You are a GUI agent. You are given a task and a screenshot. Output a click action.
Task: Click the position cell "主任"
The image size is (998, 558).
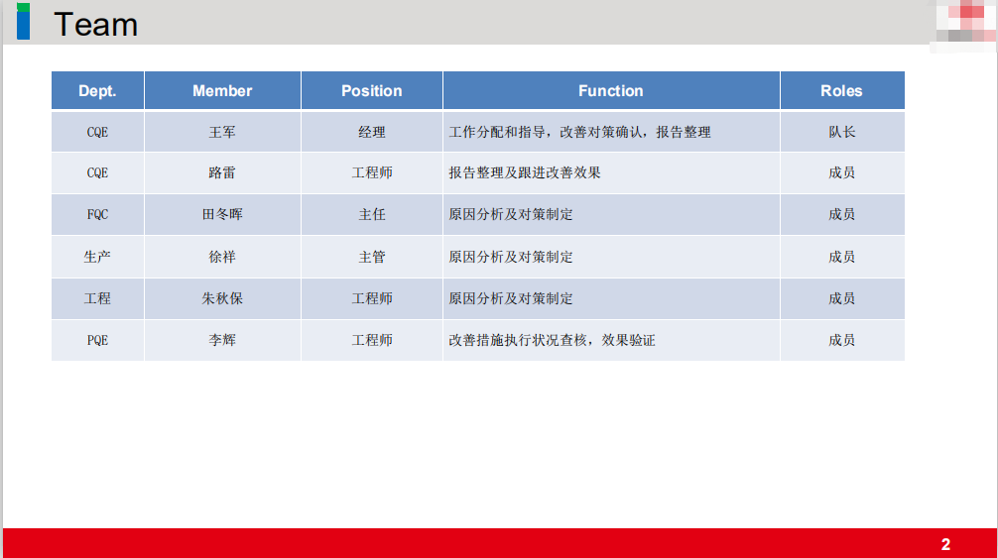click(x=372, y=215)
